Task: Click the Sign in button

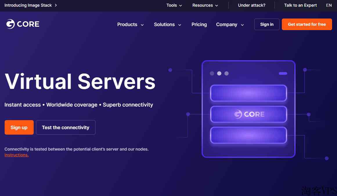Action: [x=267, y=24]
